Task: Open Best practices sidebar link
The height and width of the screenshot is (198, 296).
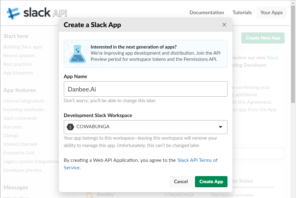Action: 18,64
